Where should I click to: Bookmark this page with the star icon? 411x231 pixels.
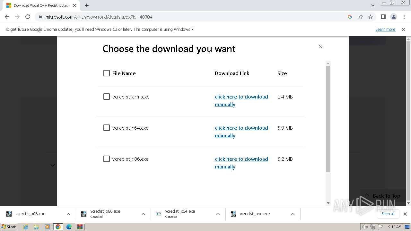click(371, 17)
